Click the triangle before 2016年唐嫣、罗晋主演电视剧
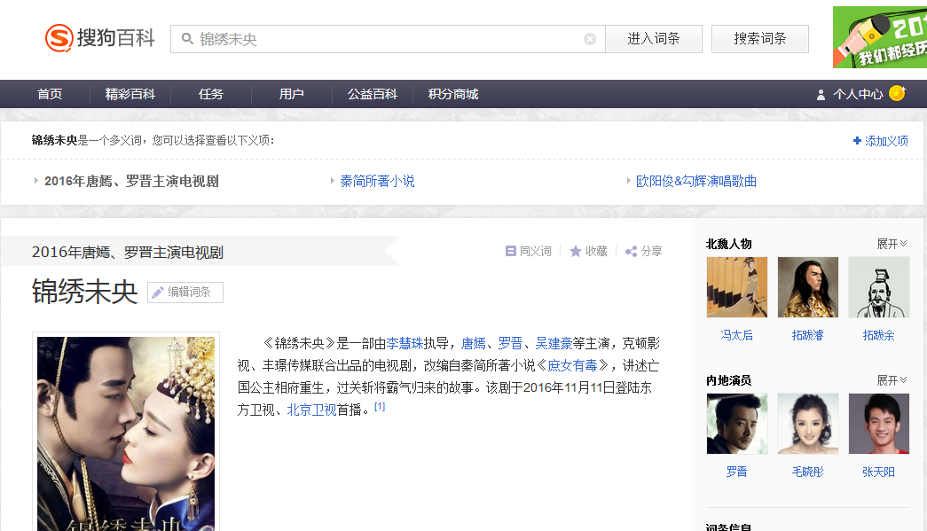The height and width of the screenshot is (531, 927). [x=36, y=181]
